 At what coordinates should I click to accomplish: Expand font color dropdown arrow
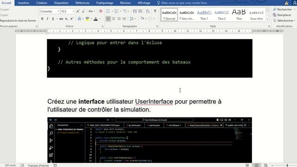click(100, 19)
